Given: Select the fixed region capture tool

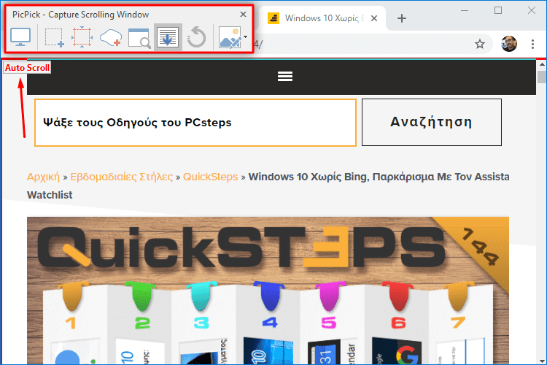Looking at the screenshot, I should pyautogui.click(x=82, y=37).
